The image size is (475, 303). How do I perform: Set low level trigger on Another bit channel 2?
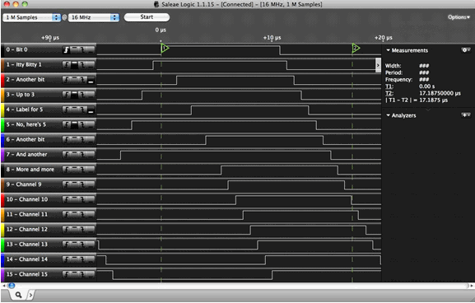point(91,80)
